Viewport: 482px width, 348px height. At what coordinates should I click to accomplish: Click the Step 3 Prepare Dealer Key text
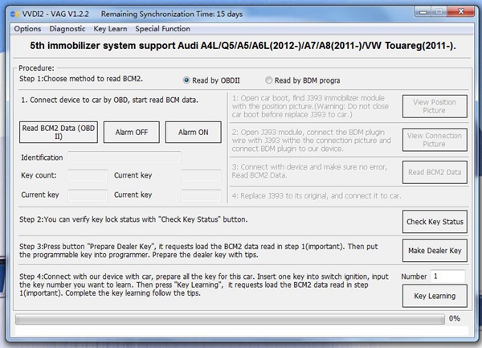(x=198, y=251)
